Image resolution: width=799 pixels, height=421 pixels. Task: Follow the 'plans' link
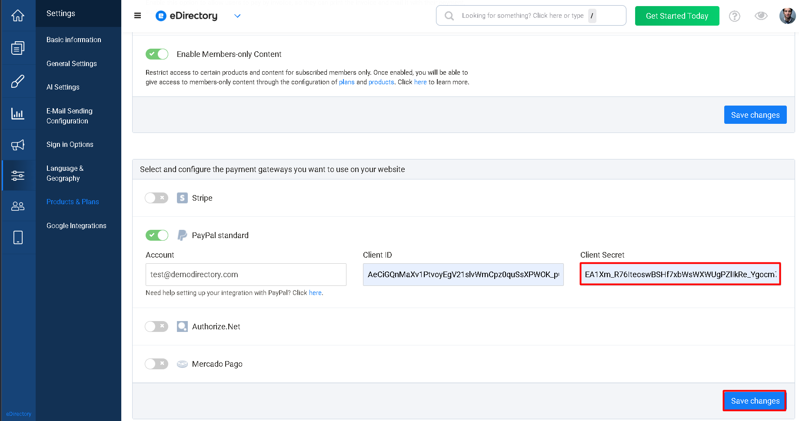[347, 82]
